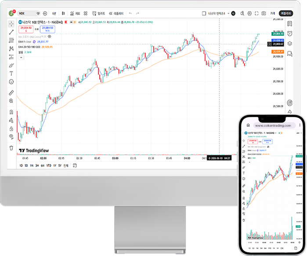Select the zoom-in tool on desktop sidebar

click(x=11, y=101)
